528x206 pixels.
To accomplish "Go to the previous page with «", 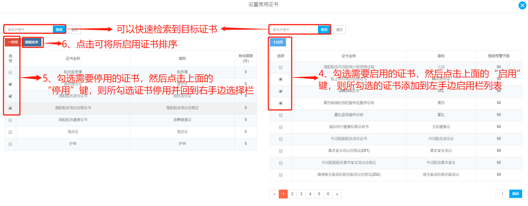I will tap(274, 194).
